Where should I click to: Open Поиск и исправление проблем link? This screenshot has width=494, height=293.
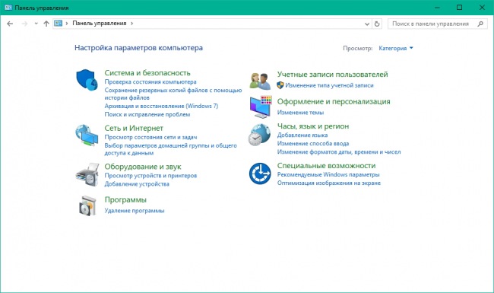point(147,114)
